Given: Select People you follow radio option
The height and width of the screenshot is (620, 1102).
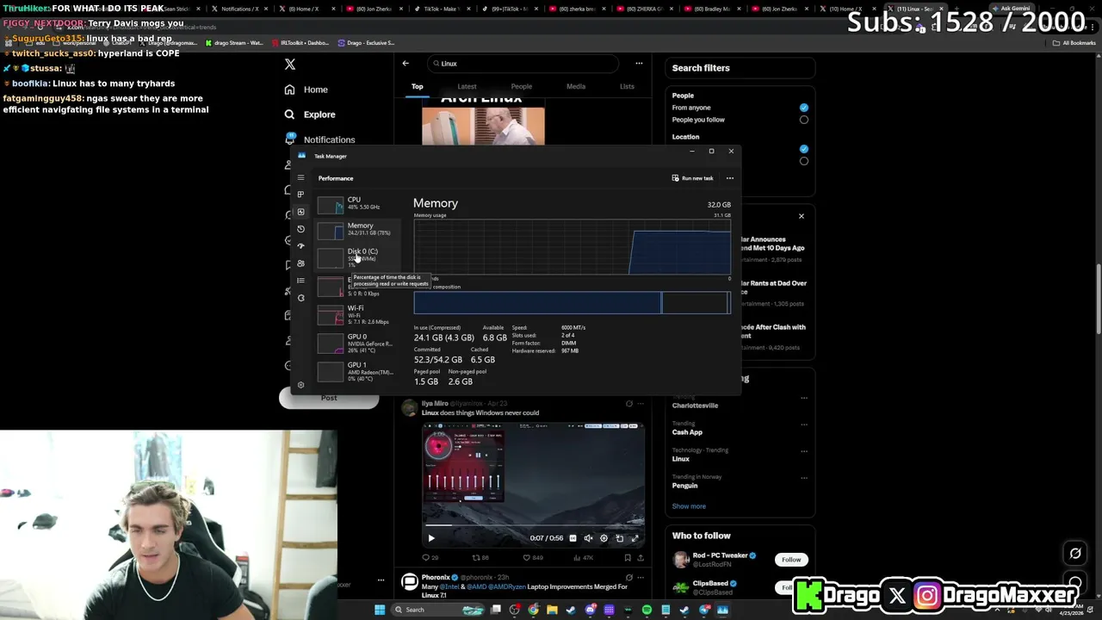Looking at the screenshot, I should 804,120.
